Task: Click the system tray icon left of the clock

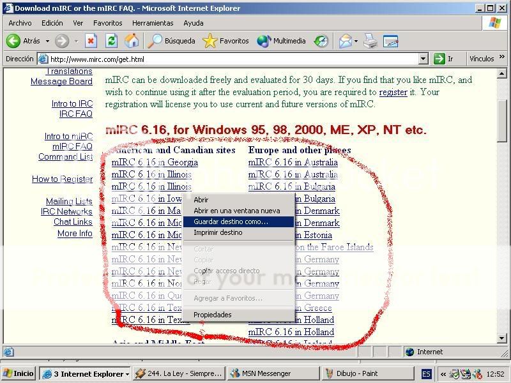Action: pos(477,374)
